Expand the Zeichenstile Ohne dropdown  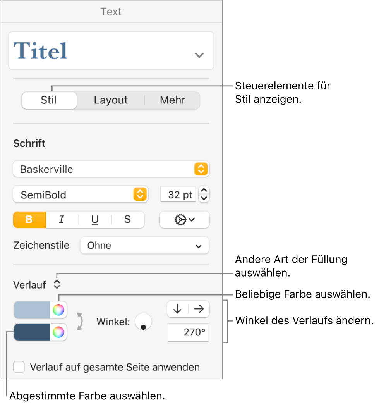coord(144,246)
